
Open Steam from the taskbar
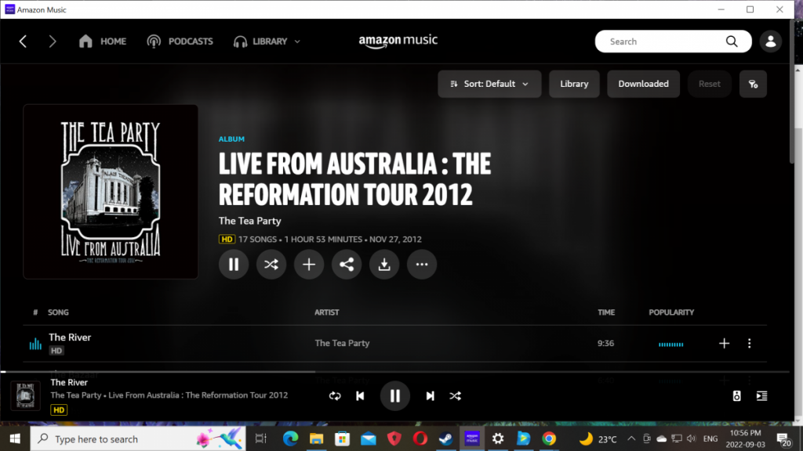(x=445, y=438)
